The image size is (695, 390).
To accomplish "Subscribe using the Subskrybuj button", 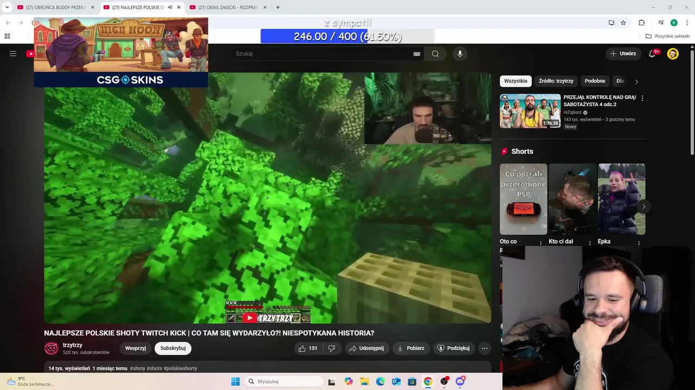I will point(173,348).
